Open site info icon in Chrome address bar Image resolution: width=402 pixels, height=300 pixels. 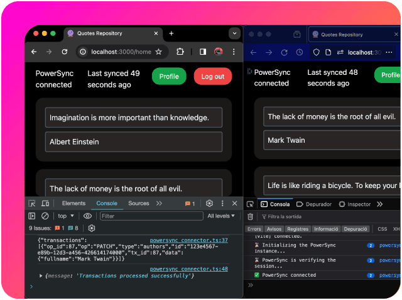click(83, 52)
